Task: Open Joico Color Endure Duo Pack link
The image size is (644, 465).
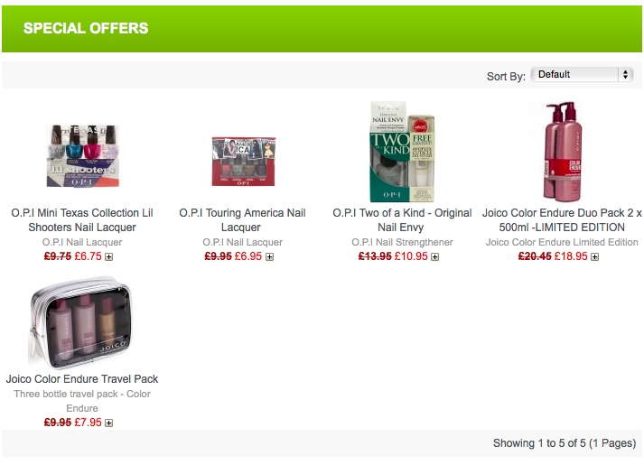Action: pyautogui.click(x=562, y=220)
